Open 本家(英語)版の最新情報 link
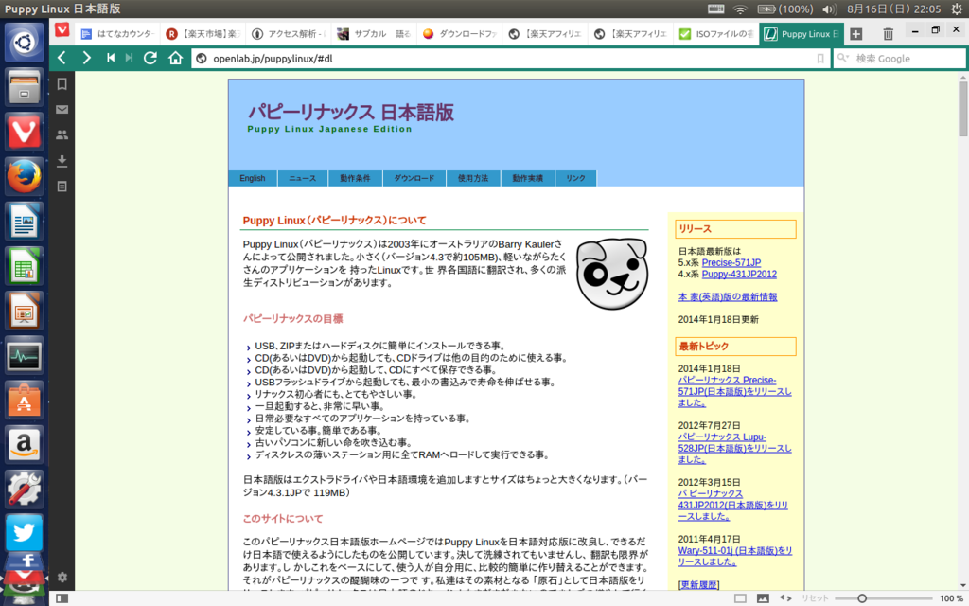This screenshot has width=969, height=606. [728, 296]
